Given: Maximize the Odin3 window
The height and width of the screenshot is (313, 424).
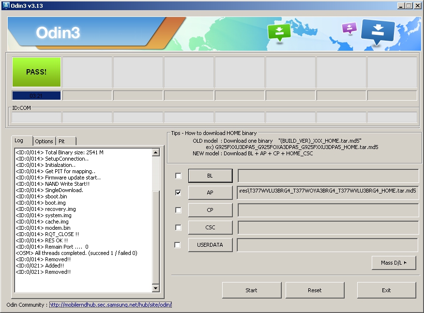Looking at the screenshot, I should (x=409, y=5).
